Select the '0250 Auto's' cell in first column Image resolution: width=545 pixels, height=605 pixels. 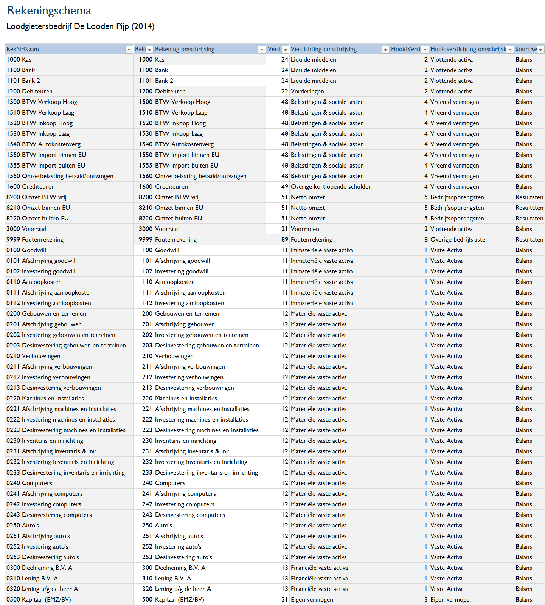click(x=23, y=526)
